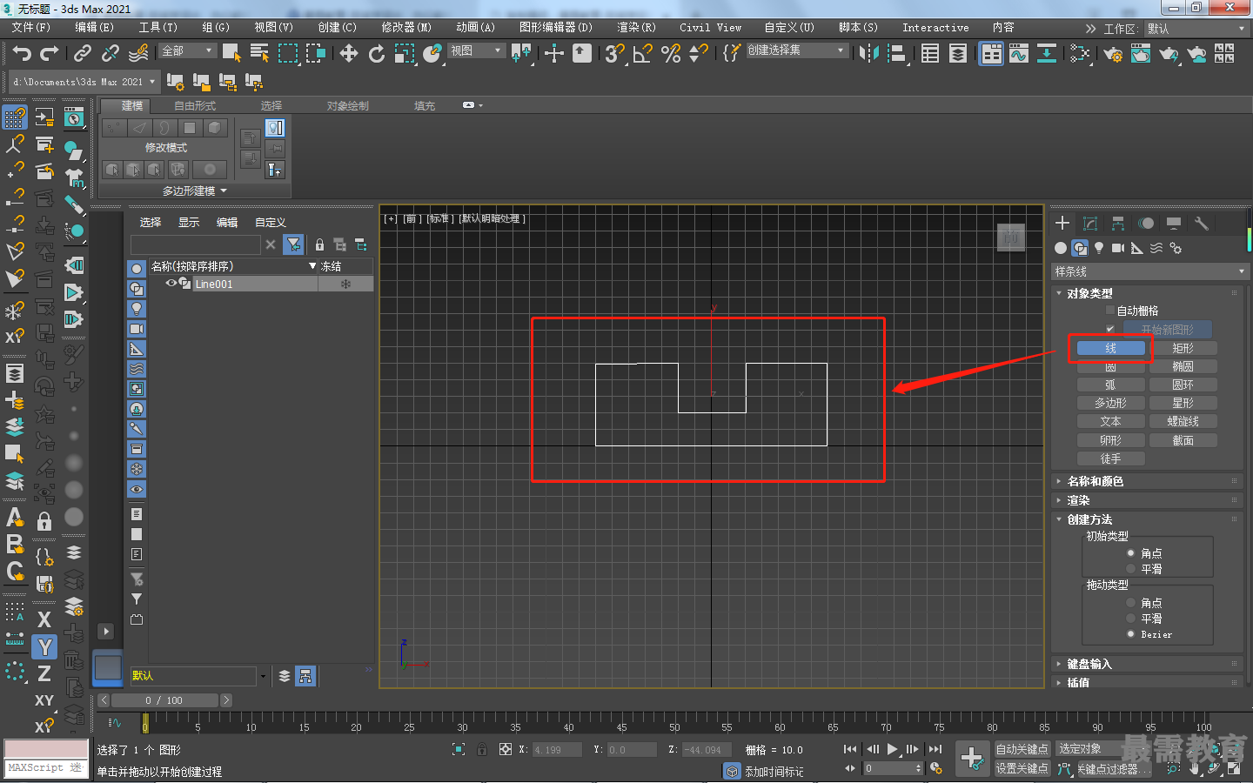This screenshot has height=783, width=1253.
Task: Toggle the Angle Snap icon
Action: 642,54
